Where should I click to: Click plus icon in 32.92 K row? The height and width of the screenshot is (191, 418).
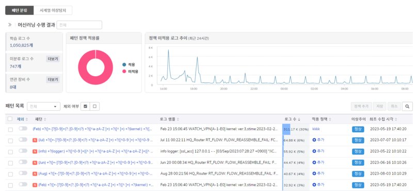[314, 185]
